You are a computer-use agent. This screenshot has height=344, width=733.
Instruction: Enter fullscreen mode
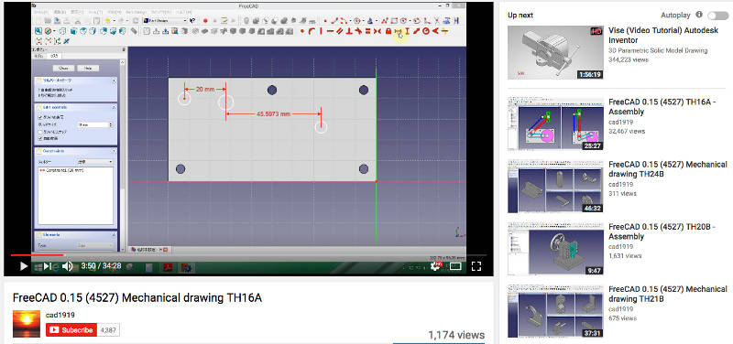pyautogui.click(x=476, y=266)
